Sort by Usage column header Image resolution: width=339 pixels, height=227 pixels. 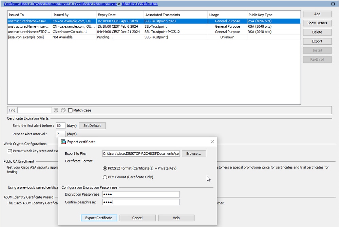pos(227,15)
